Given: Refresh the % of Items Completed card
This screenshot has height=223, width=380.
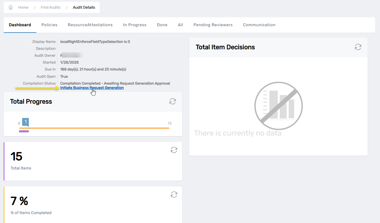Looking at the screenshot, I should (174, 195).
